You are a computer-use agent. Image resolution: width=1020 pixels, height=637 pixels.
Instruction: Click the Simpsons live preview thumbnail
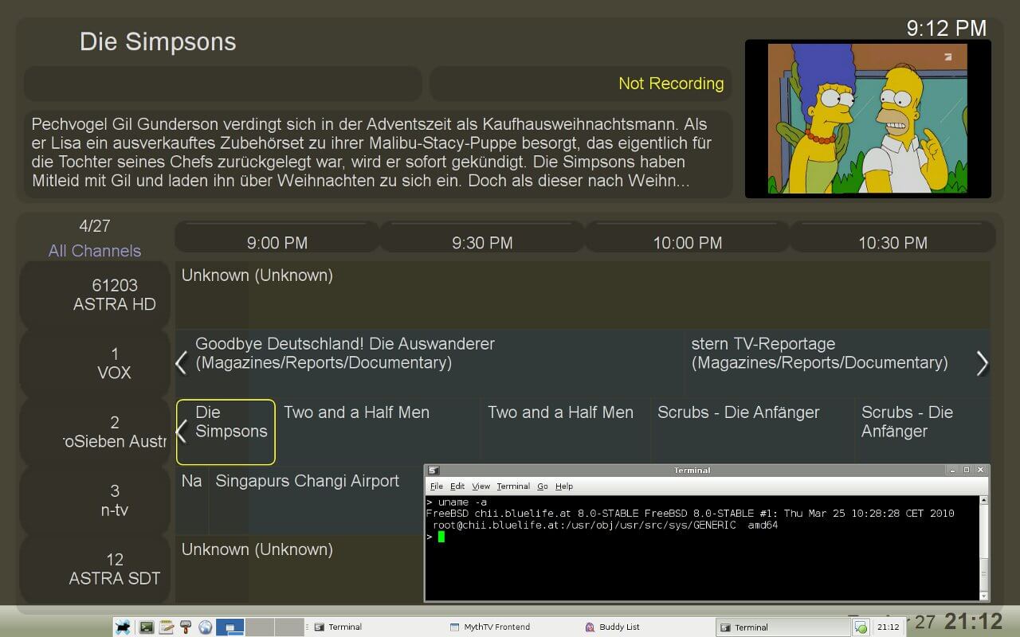pyautogui.click(x=867, y=118)
